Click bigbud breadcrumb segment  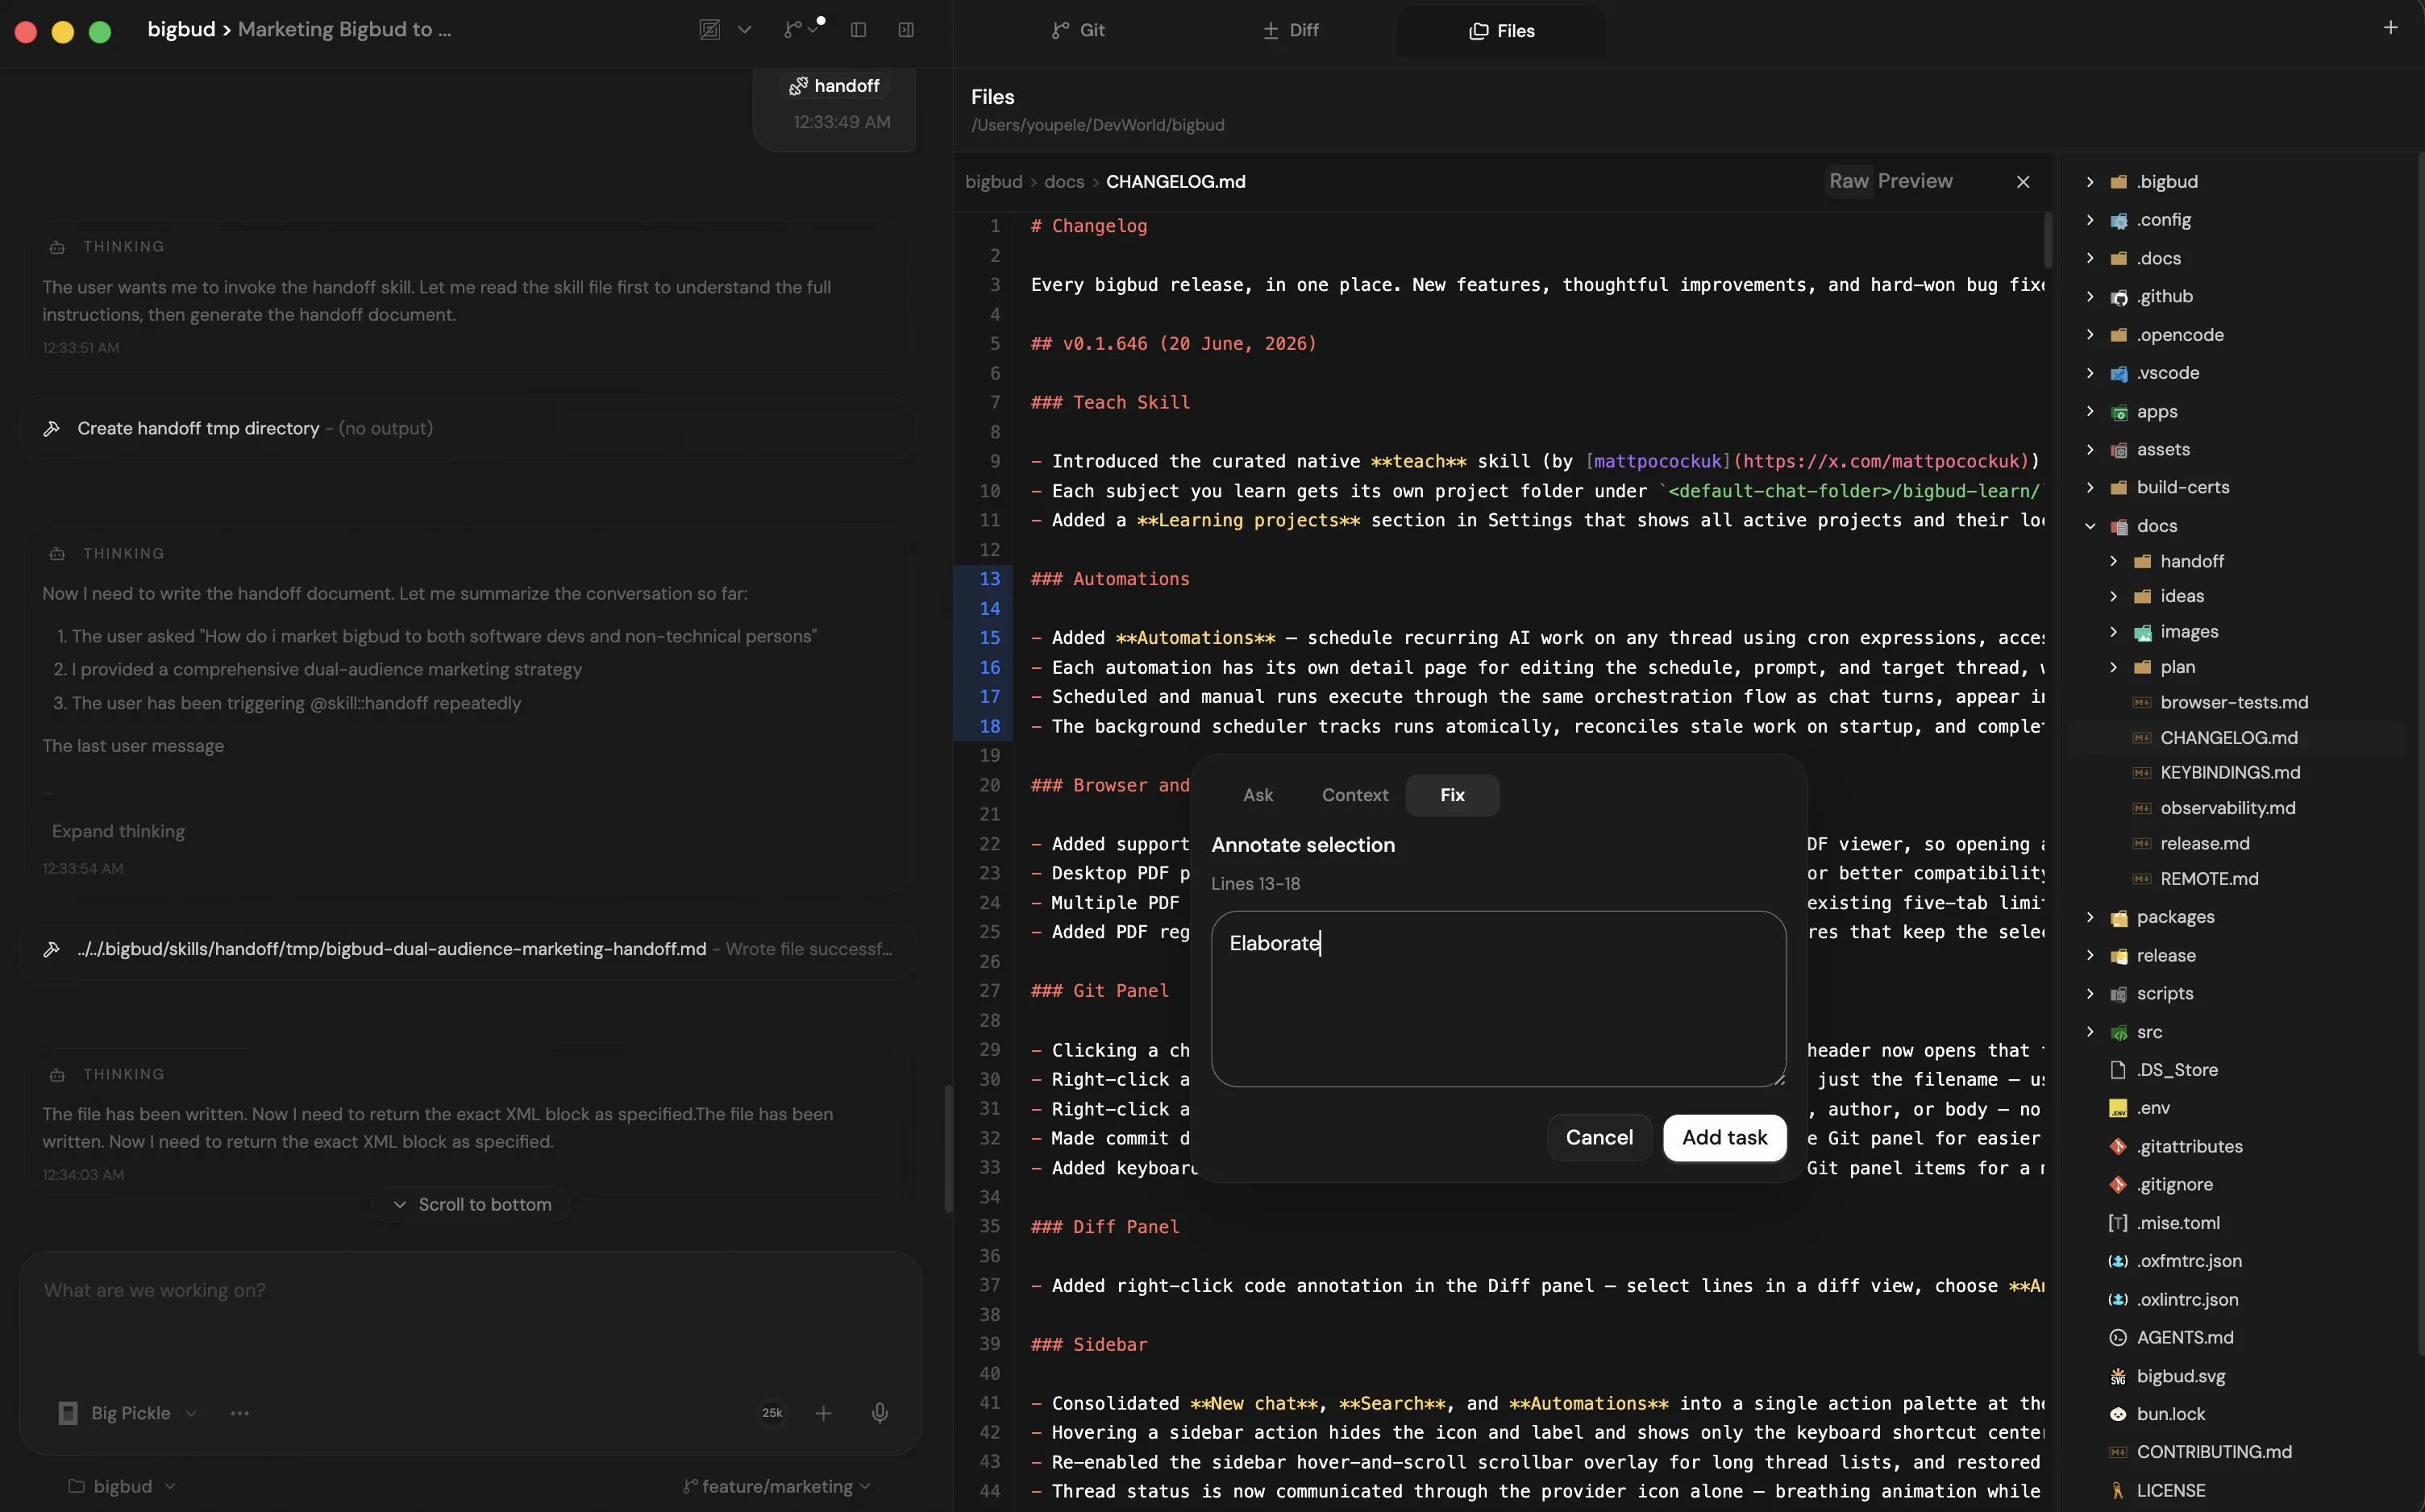point(993,182)
